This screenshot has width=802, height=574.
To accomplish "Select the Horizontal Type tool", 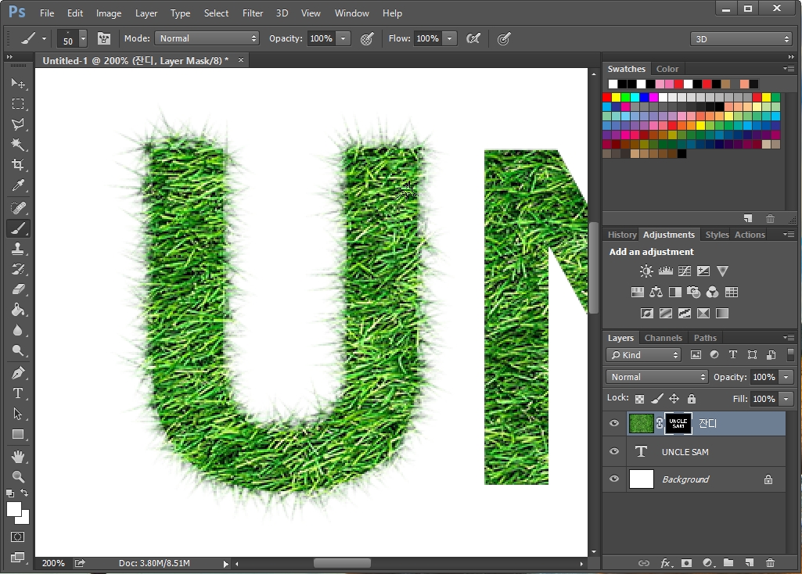I will (x=18, y=393).
